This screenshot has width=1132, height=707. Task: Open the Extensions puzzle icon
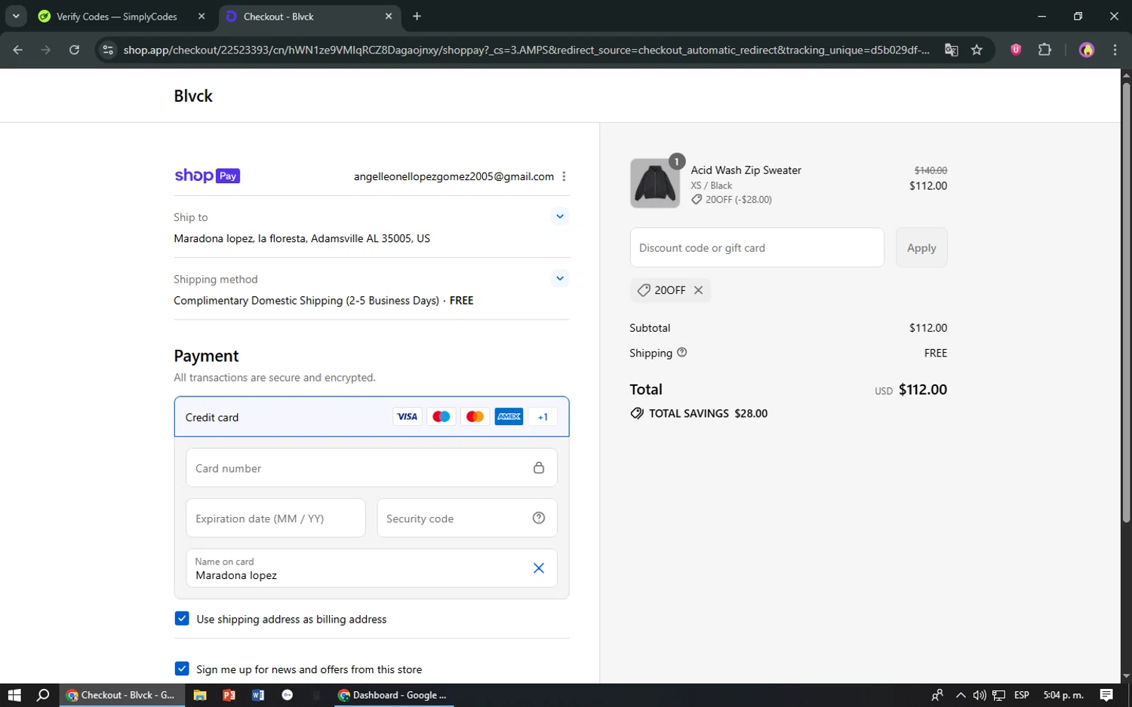tap(1044, 50)
